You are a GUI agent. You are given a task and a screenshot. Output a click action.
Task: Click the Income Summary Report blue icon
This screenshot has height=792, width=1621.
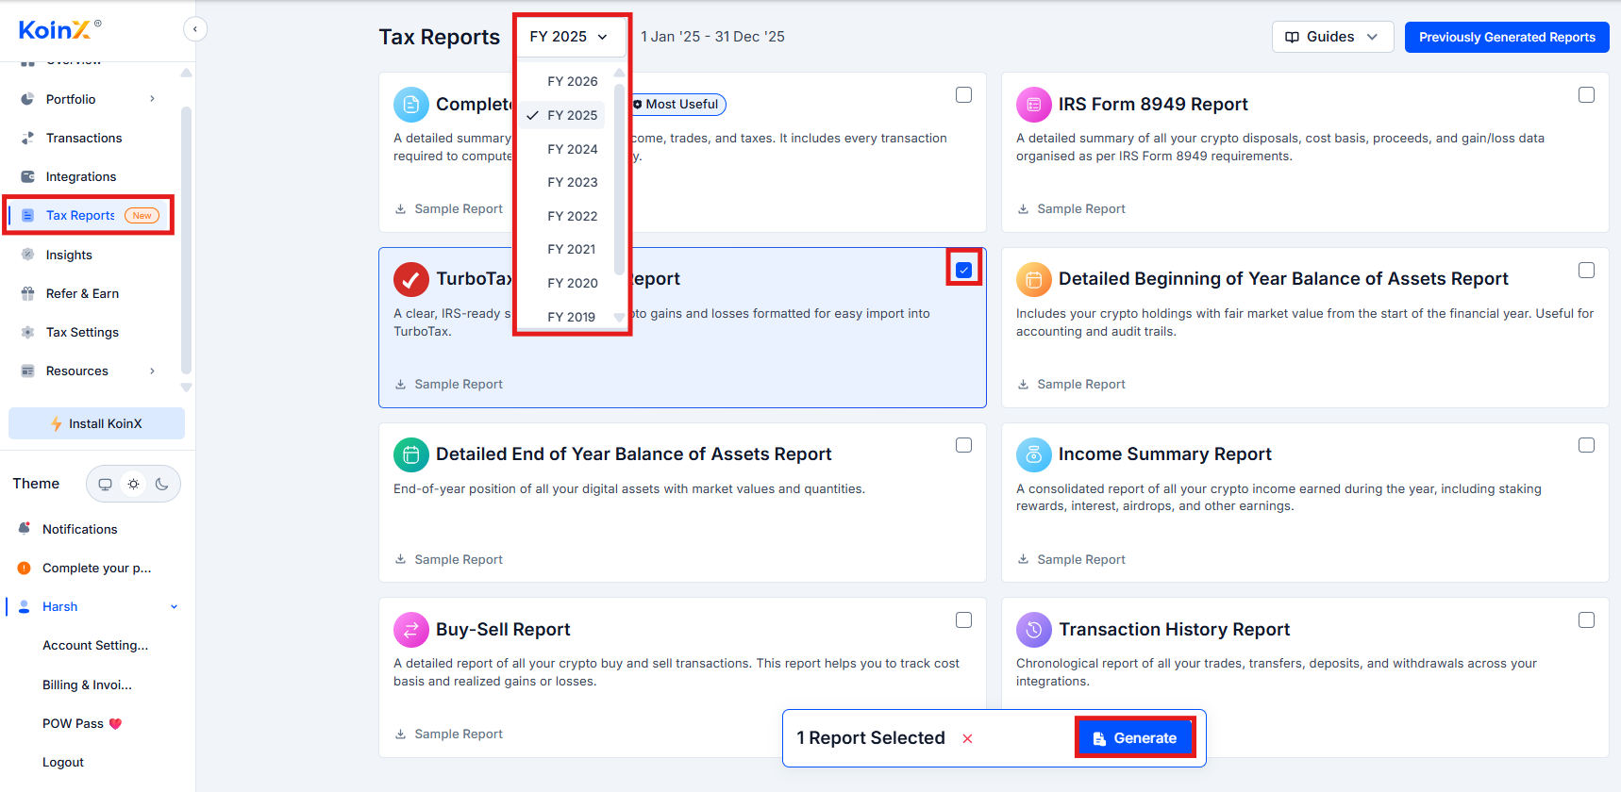click(1033, 454)
